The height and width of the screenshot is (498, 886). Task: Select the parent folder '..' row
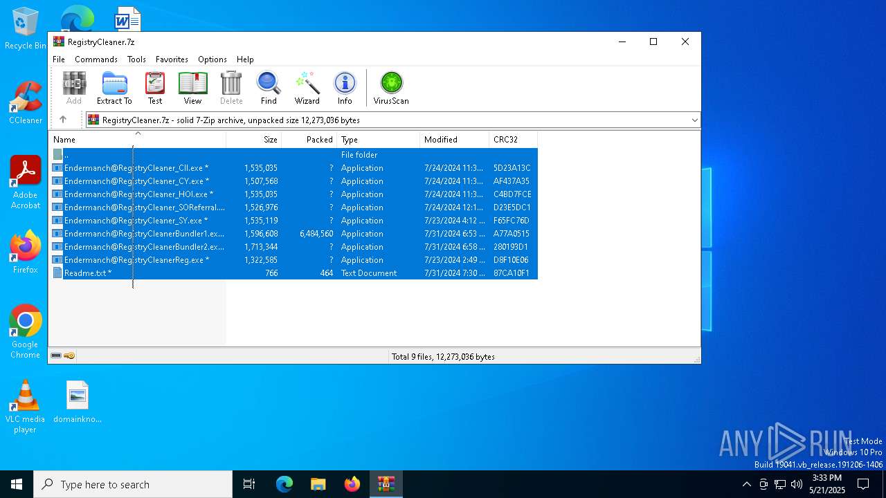click(293, 155)
